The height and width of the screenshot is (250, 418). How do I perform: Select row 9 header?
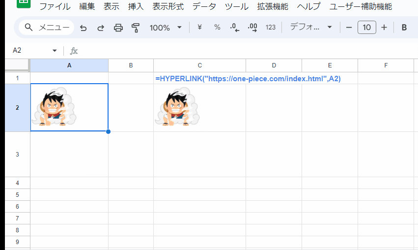pyautogui.click(x=17, y=242)
